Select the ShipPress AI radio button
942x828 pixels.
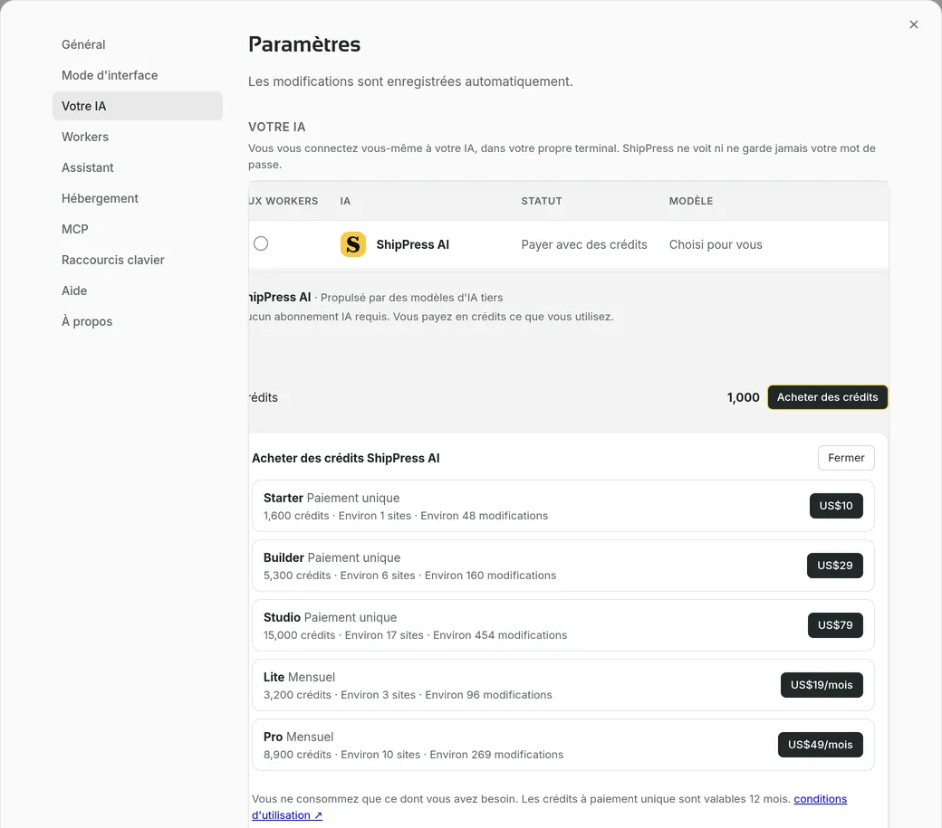click(x=261, y=243)
